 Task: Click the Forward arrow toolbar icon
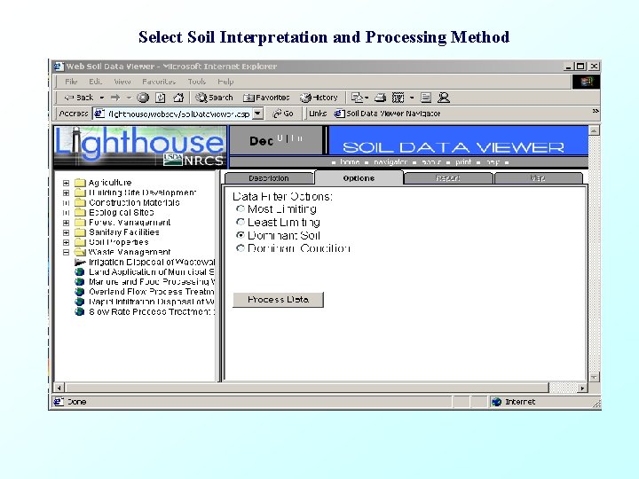(115, 98)
